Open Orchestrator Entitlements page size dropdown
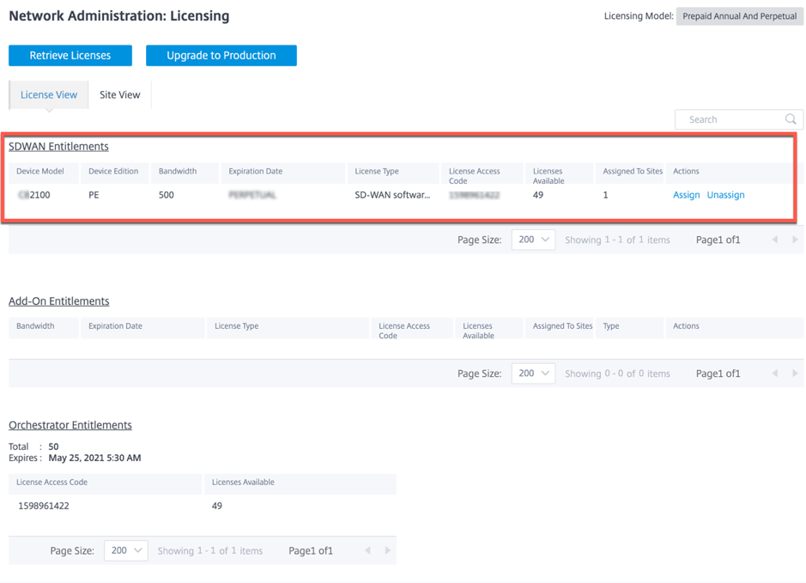This screenshot has height=583, width=806. pyautogui.click(x=126, y=550)
